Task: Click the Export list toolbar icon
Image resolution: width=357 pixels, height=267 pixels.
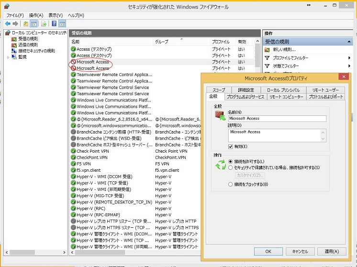Action: [x=44, y=23]
